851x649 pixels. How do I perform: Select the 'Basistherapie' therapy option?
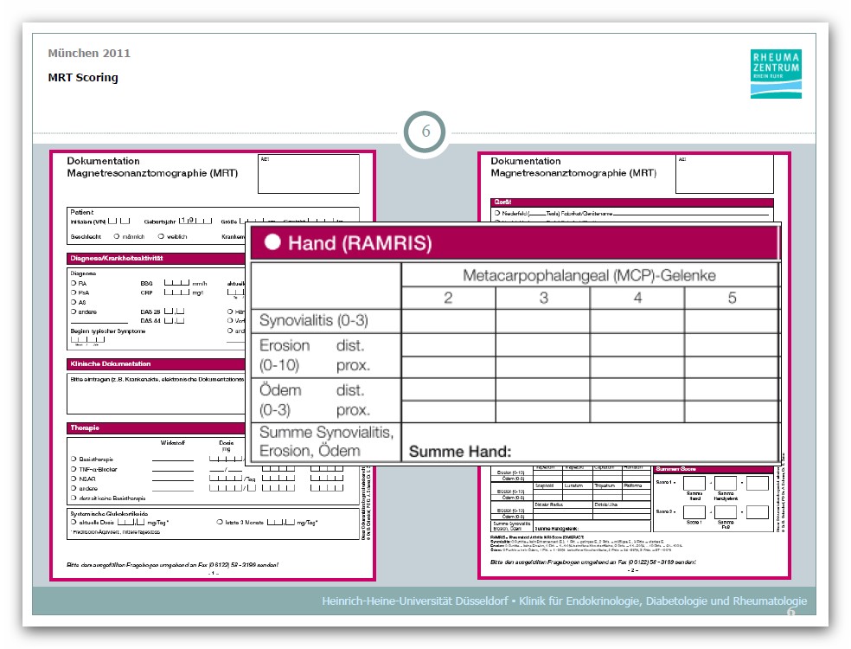(x=74, y=459)
